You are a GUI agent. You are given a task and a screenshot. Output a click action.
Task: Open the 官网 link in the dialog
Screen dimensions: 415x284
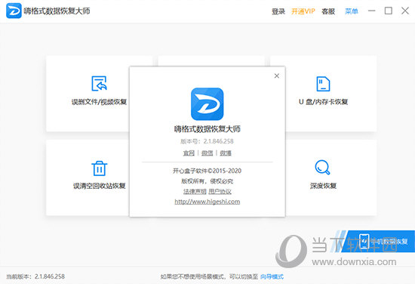189,153
